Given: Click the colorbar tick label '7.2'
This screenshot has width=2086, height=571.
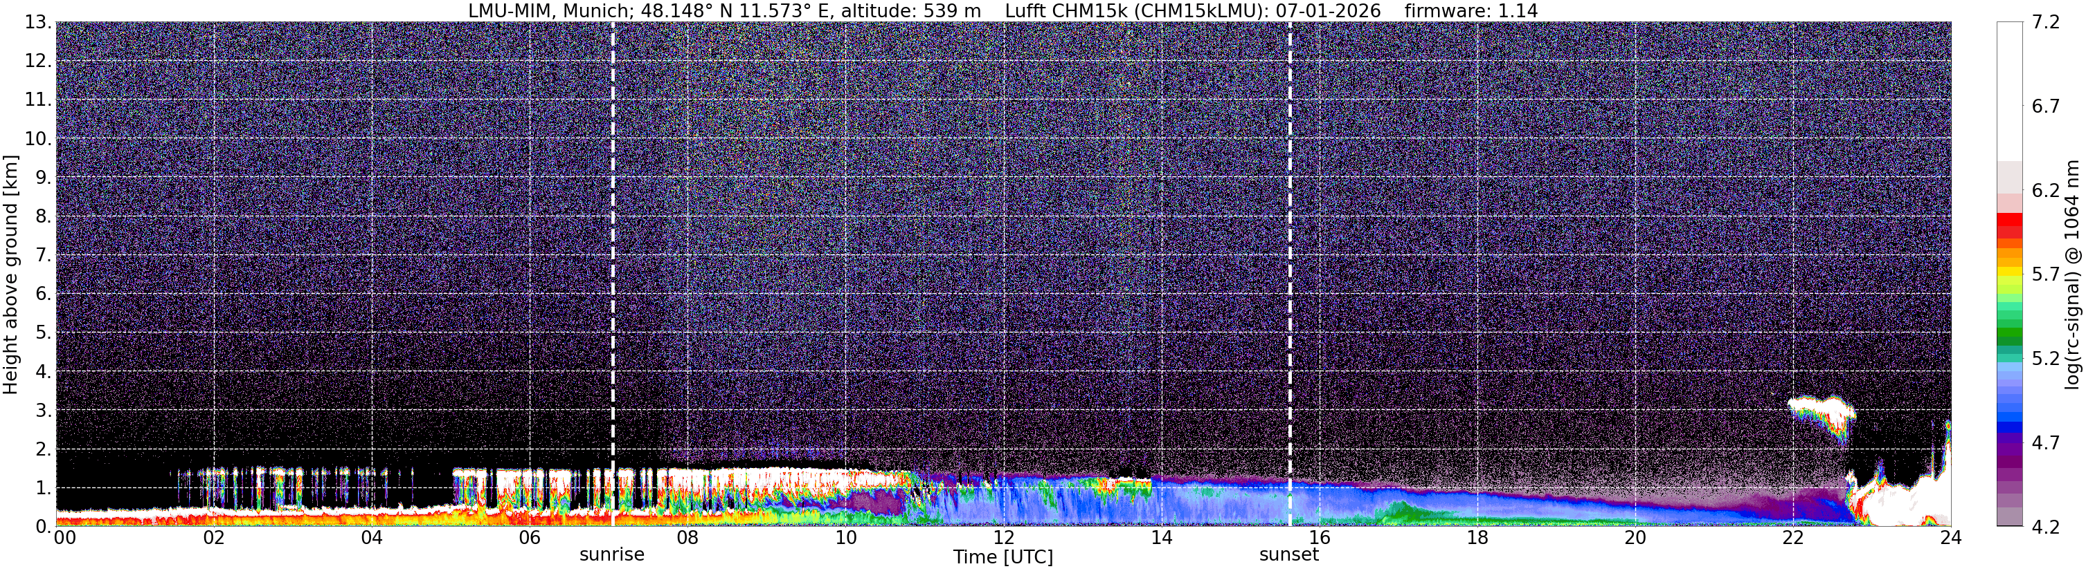Looking at the screenshot, I should pyautogui.click(x=2046, y=22).
